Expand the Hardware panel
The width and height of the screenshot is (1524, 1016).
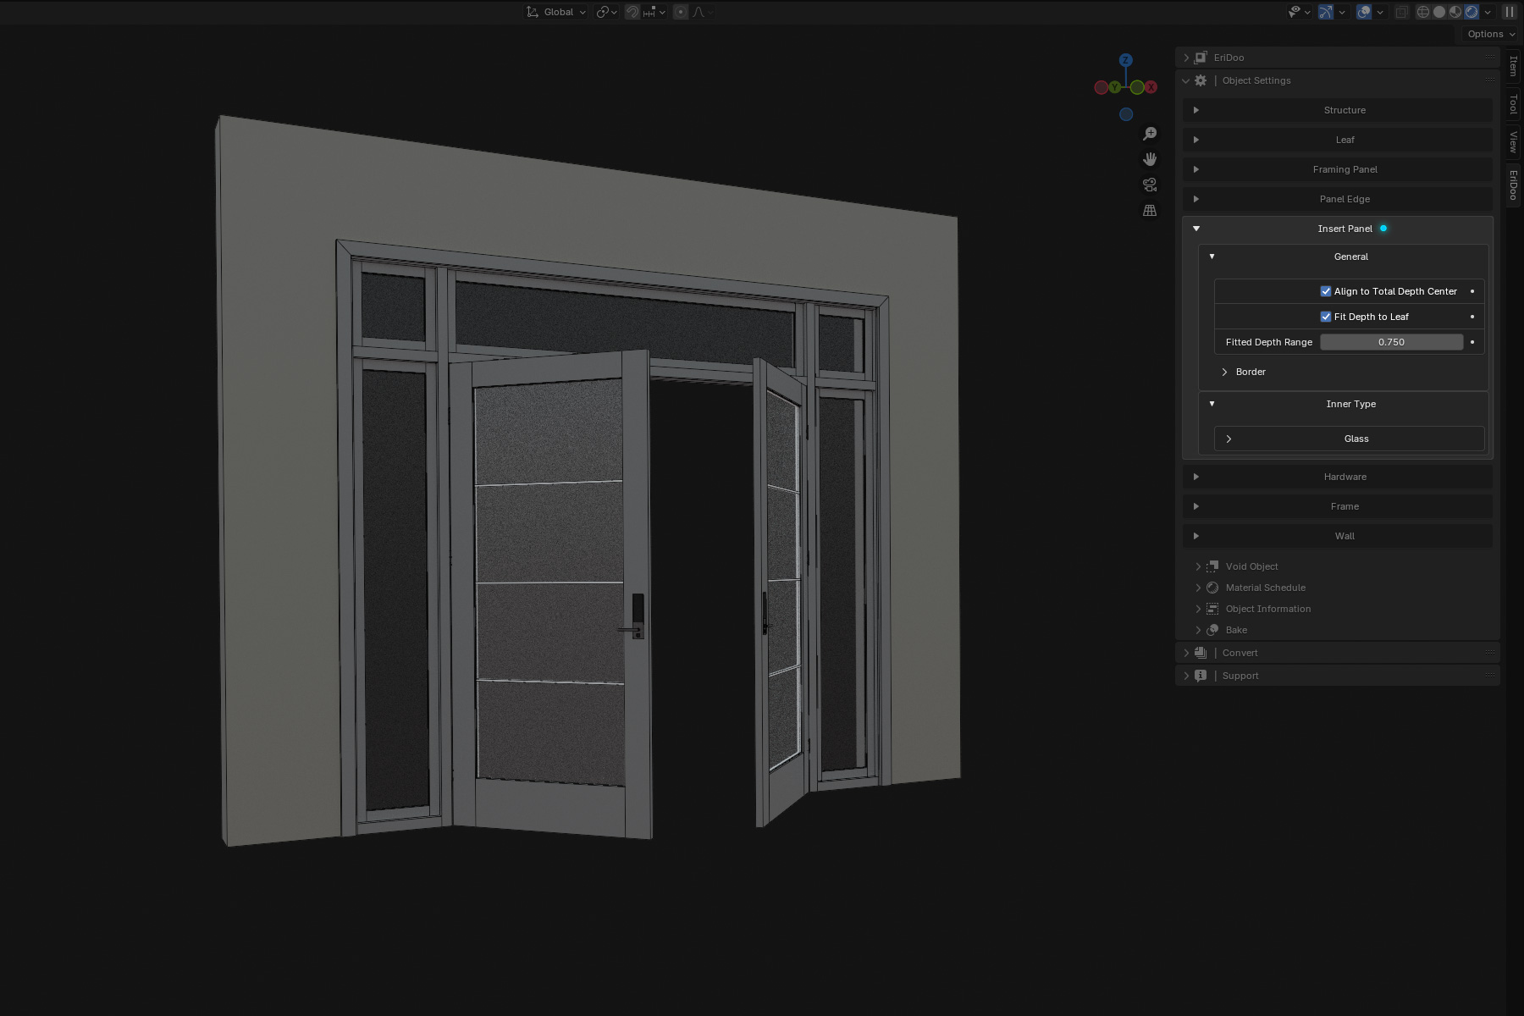[x=1345, y=477]
